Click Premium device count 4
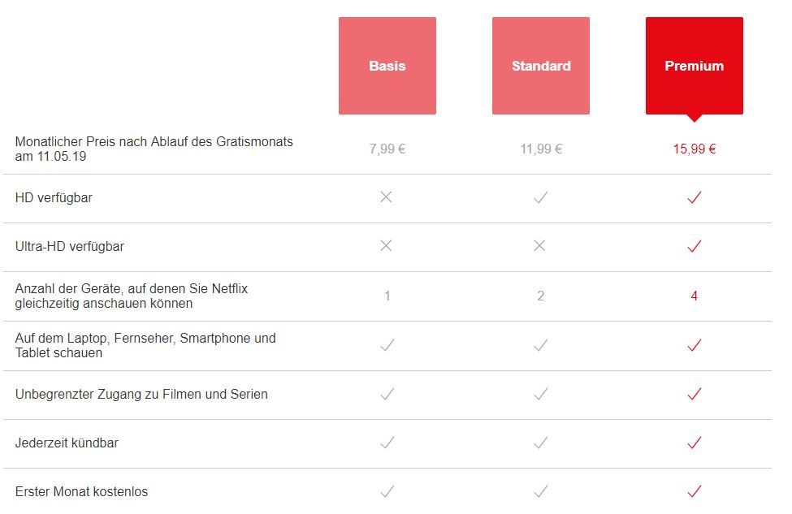Image resolution: width=792 pixels, height=514 pixels. (694, 296)
